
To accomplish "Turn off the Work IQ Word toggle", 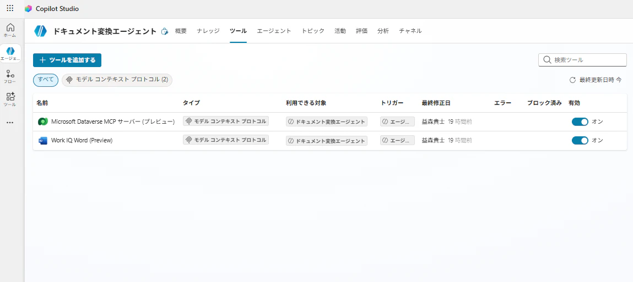I will (x=580, y=140).
